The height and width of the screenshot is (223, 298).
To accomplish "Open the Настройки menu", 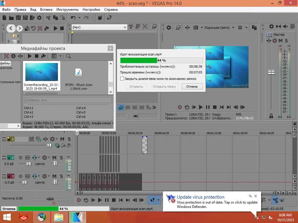I will [91, 10].
